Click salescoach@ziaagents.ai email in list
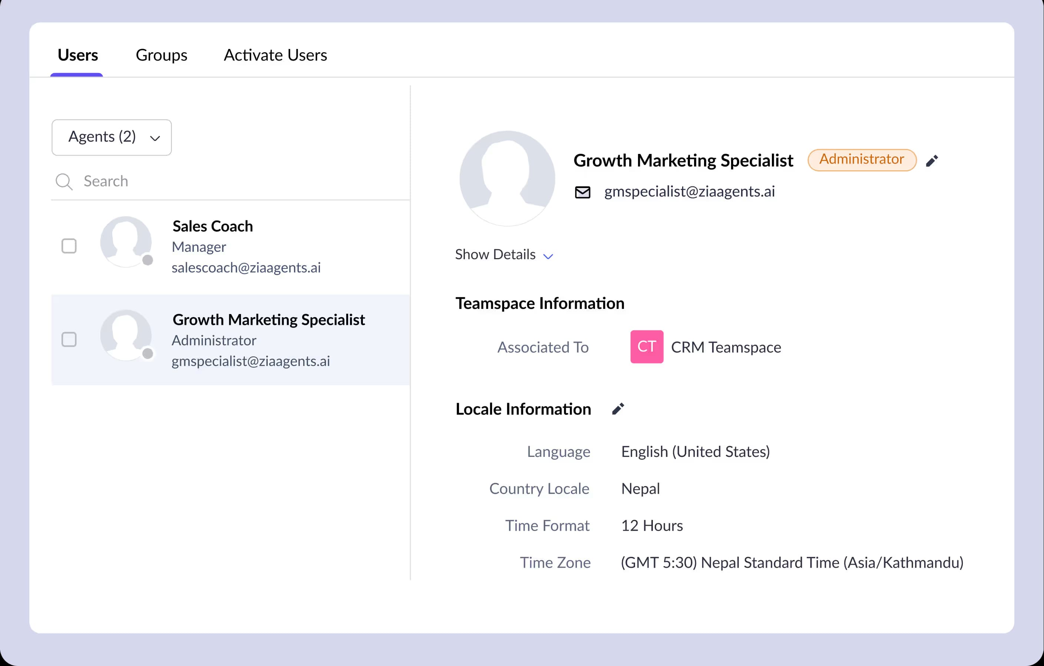This screenshot has height=666, width=1044. (246, 267)
